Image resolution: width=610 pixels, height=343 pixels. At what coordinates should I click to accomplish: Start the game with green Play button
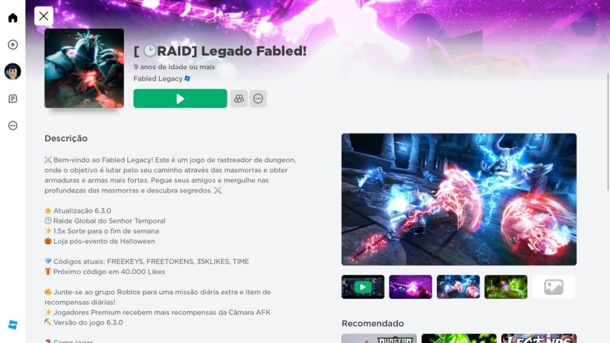(x=180, y=99)
